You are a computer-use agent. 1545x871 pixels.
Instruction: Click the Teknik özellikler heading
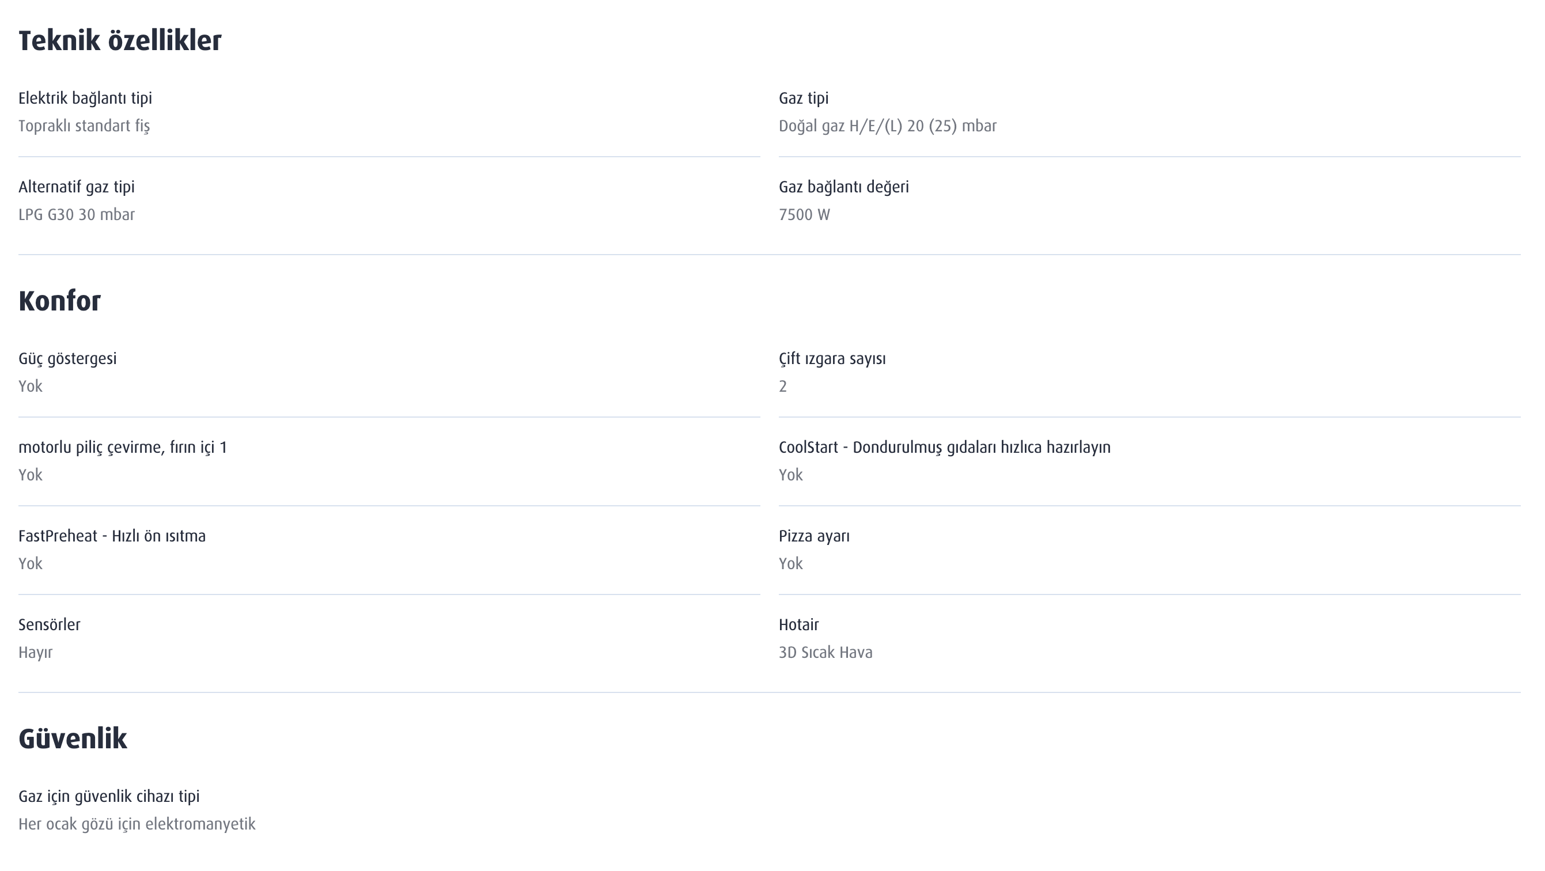pos(120,41)
